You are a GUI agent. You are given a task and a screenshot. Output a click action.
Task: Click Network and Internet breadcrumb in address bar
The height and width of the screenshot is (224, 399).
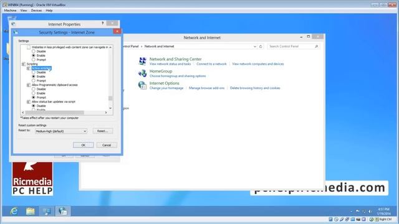coord(160,47)
